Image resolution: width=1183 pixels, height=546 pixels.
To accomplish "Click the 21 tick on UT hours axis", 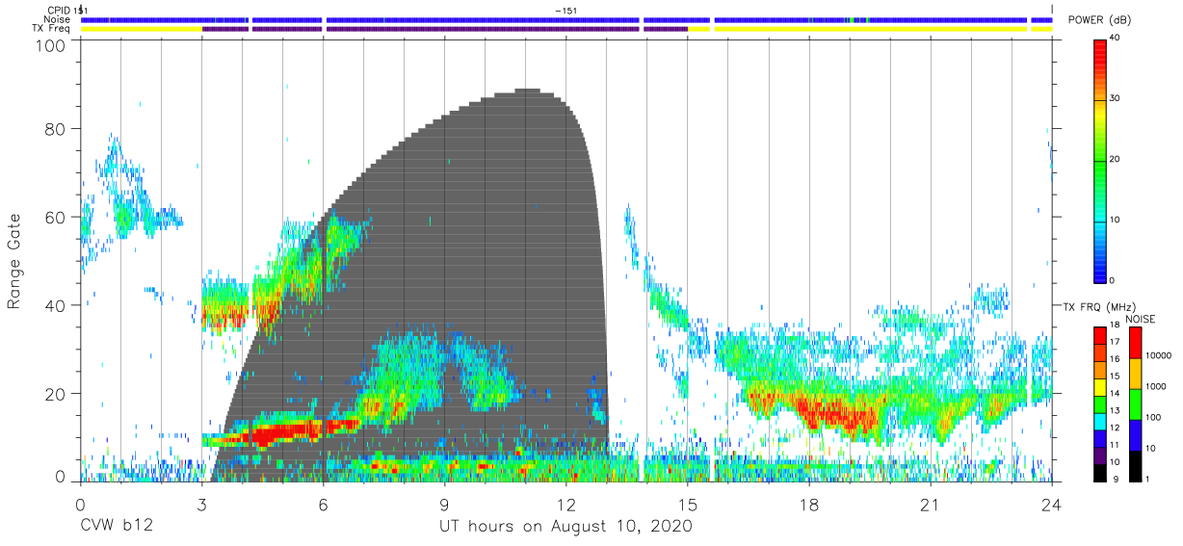I will click(x=931, y=504).
